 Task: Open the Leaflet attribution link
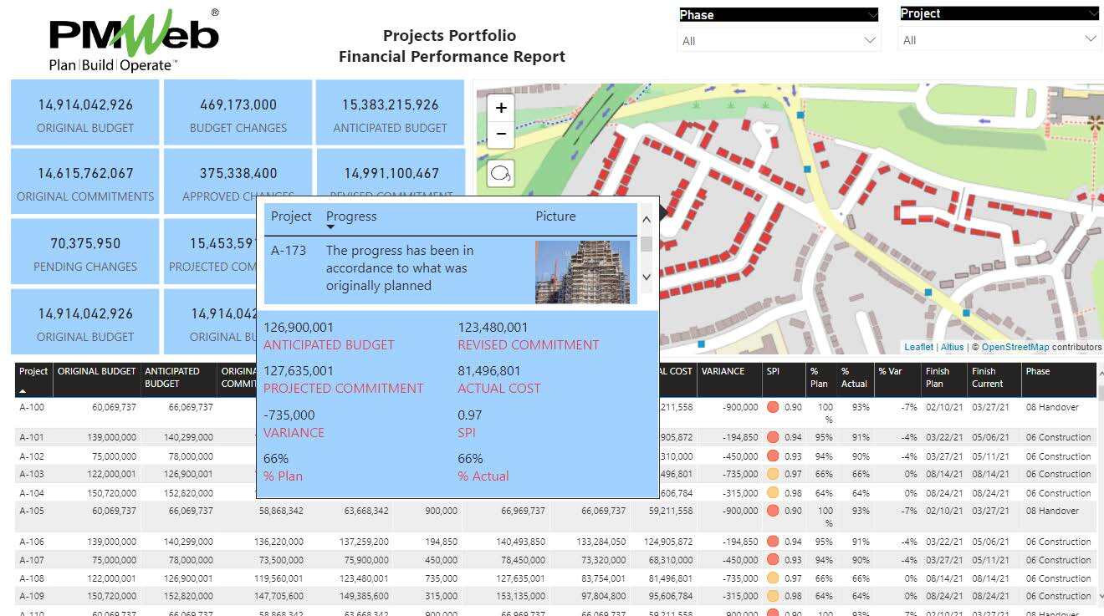click(x=918, y=347)
